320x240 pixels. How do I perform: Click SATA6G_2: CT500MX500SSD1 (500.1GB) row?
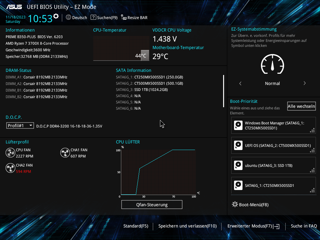(x=149, y=83)
